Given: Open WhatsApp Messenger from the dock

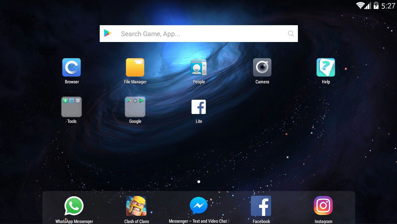Looking at the screenshot, I should click(x=74, y=206).
